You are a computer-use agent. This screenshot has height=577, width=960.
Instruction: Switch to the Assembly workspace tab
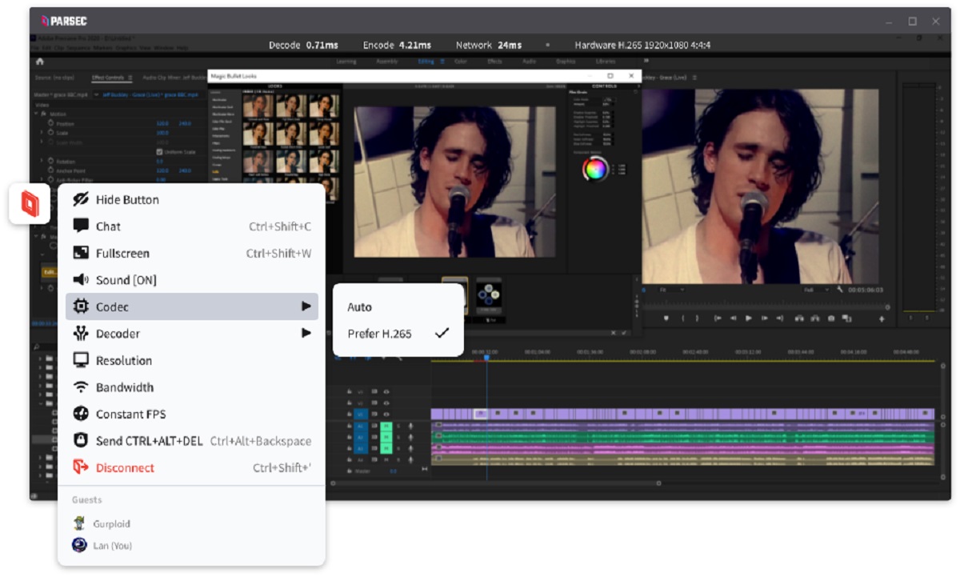coord(387,62)
